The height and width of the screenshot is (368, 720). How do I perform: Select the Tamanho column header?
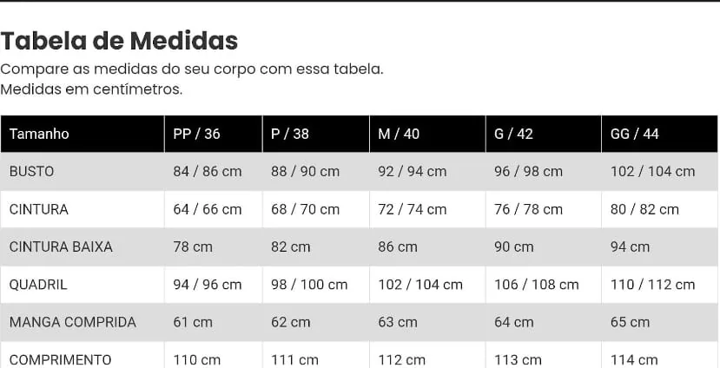[39, 134]
